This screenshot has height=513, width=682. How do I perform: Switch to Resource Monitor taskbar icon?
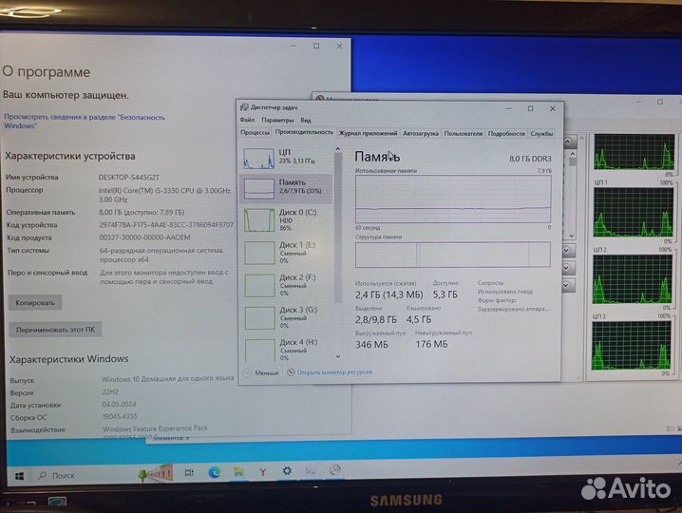point(334,470)
